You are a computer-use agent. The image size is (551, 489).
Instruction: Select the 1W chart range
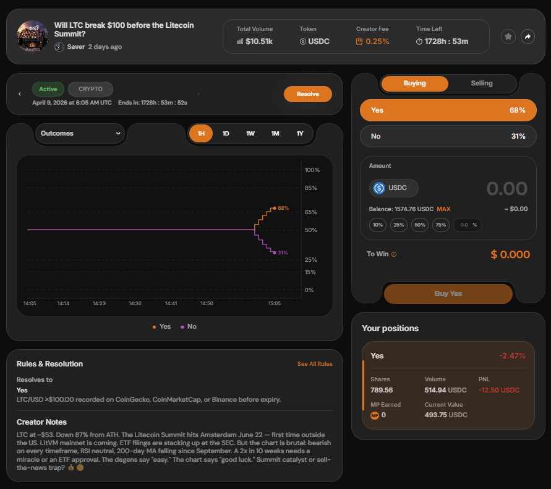pyautogui.click(x=250, y=134)
